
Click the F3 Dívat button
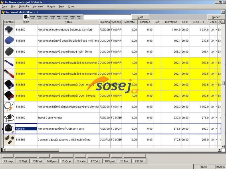pyautogui.click(x=37, y=161)
